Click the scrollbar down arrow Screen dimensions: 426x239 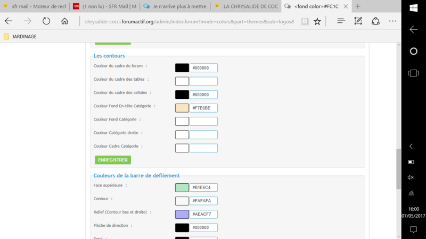pyautogui.click(x=398, y=236)
